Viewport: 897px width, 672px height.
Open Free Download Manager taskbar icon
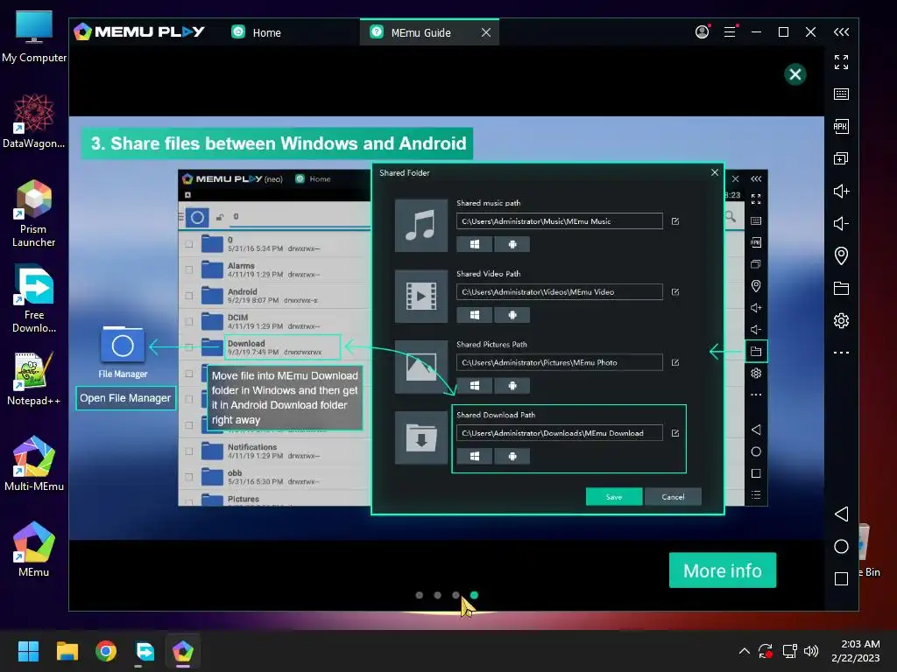pyautogui.click(x=145, y=651)
